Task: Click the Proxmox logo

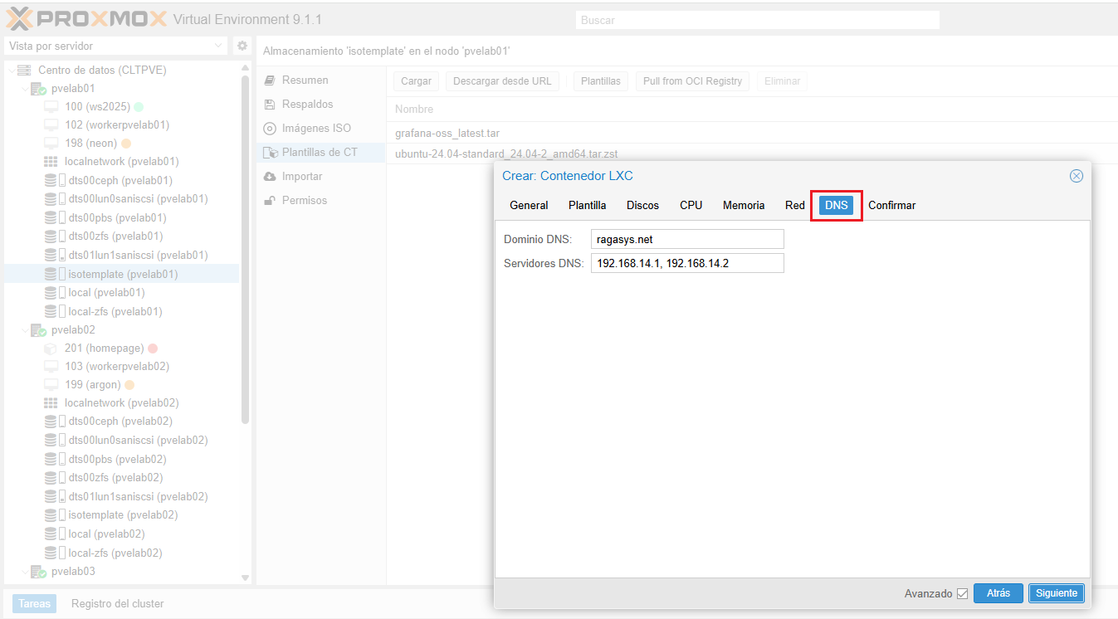Action: [87, 18]
